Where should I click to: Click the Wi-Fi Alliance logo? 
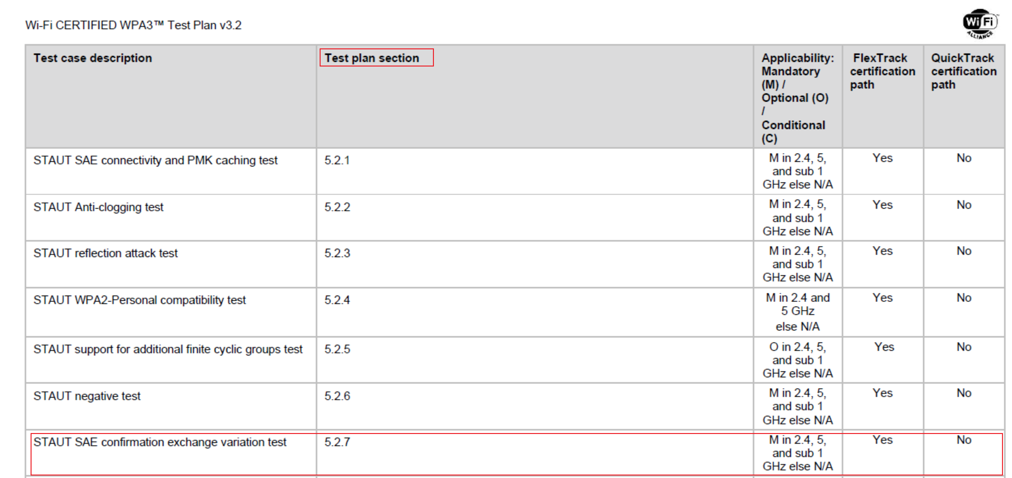click(x=980, y=24)
